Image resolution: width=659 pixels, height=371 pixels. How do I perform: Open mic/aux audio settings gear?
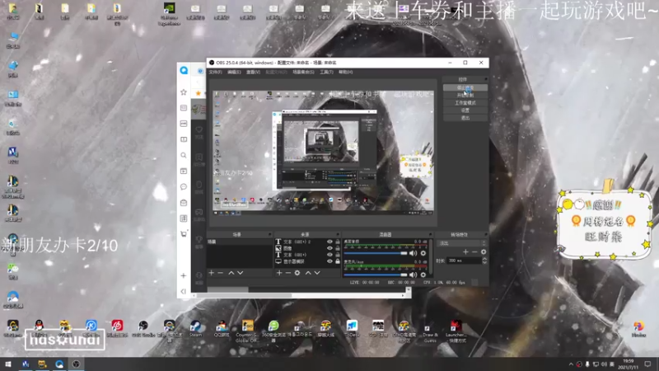[423, 275]
